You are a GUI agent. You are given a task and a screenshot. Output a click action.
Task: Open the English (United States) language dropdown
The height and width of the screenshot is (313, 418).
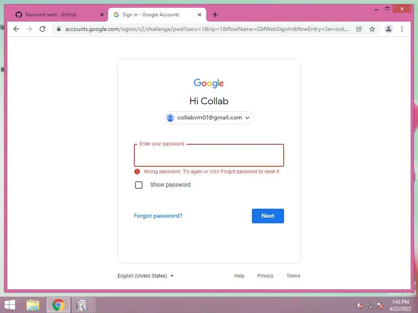pyautogui.click(x=146, y=276)
